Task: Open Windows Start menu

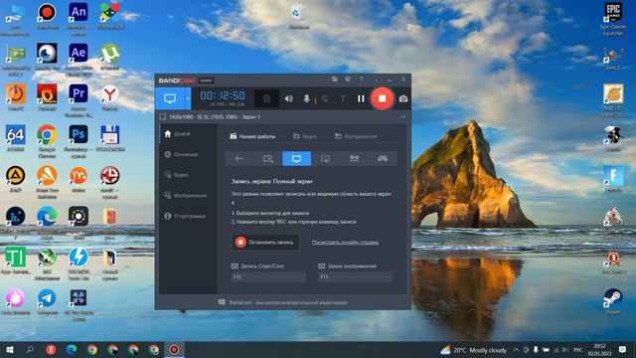Action: (x=10, y=350)
